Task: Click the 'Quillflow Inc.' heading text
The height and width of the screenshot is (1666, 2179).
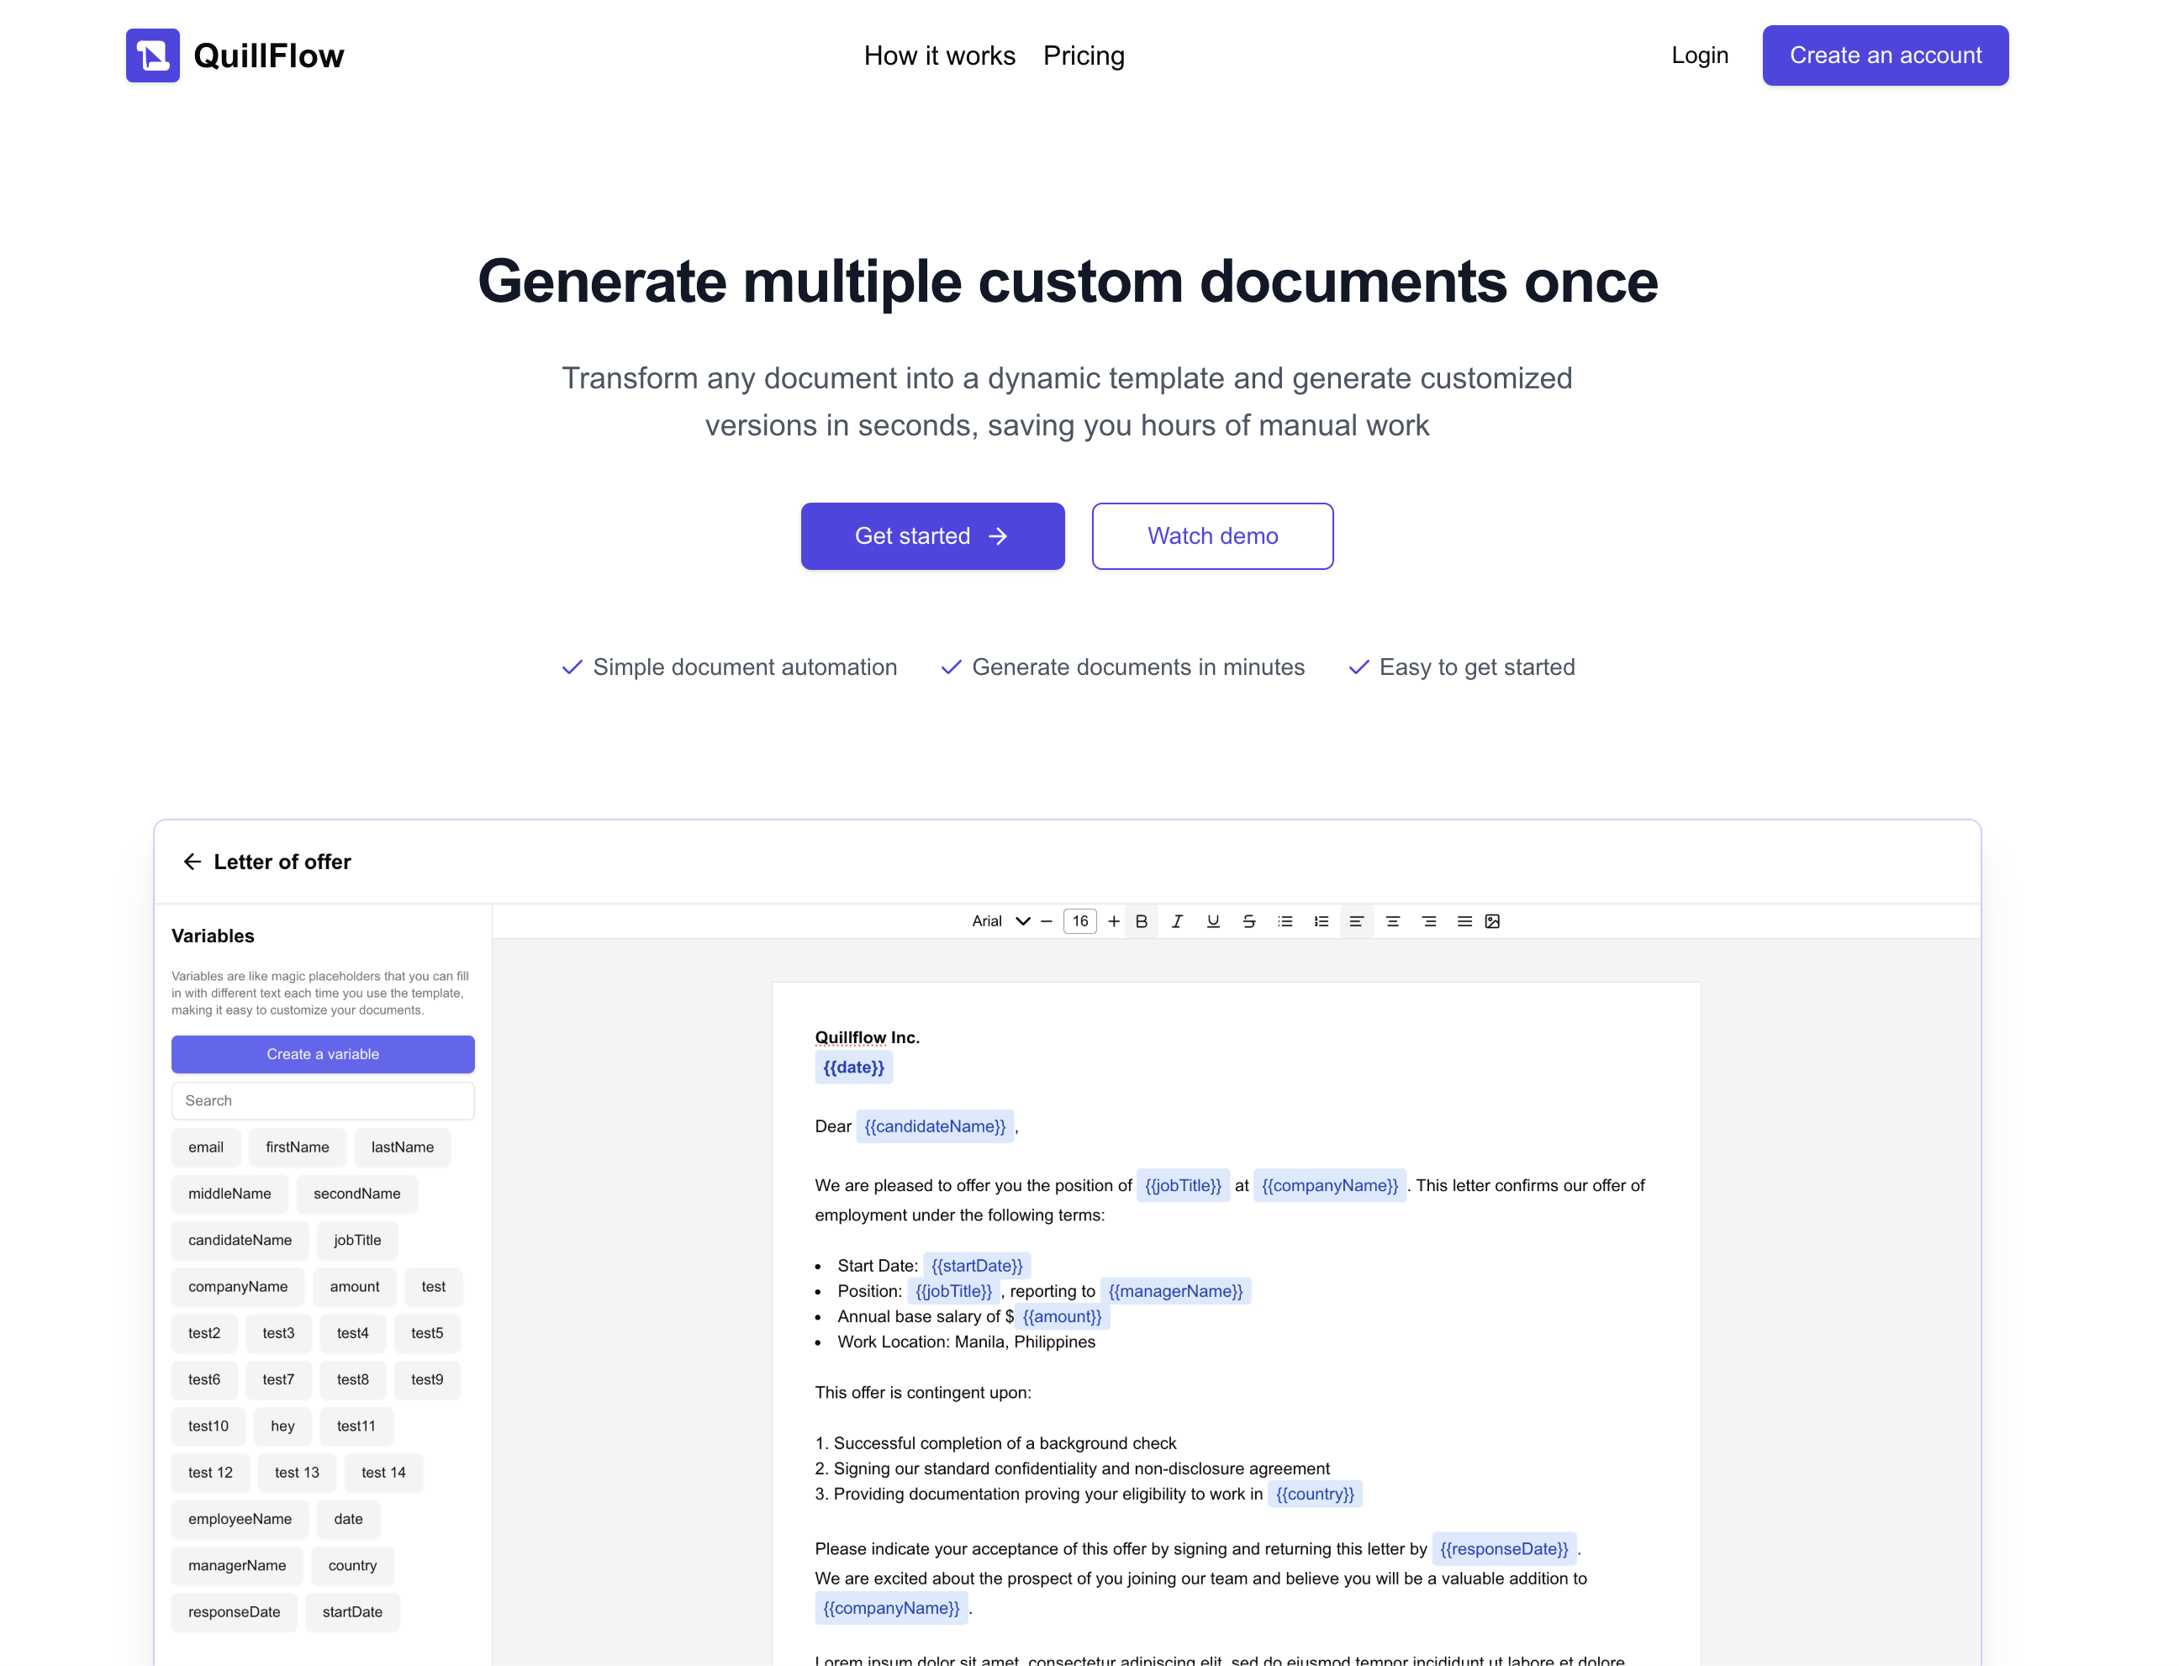Action: [868, 1037]
